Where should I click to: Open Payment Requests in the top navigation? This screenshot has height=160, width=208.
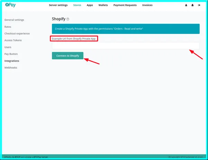125,5
